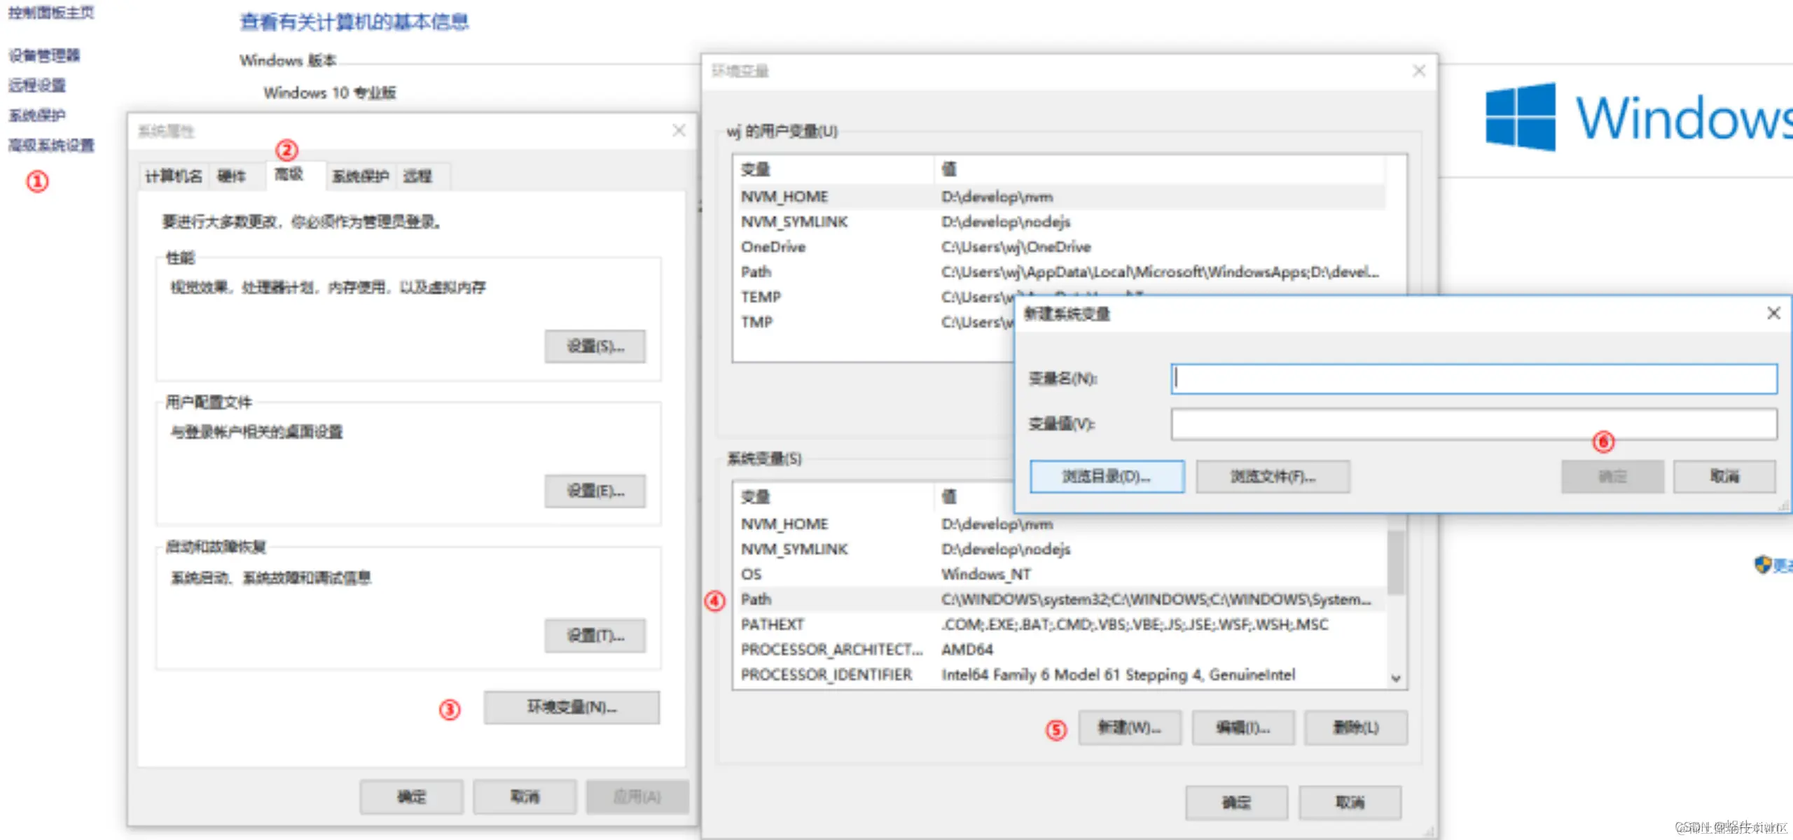Screen dimensions: 1793x840
Task: Click the shield icon near change settings link
Action: [x=1762, y=564]
